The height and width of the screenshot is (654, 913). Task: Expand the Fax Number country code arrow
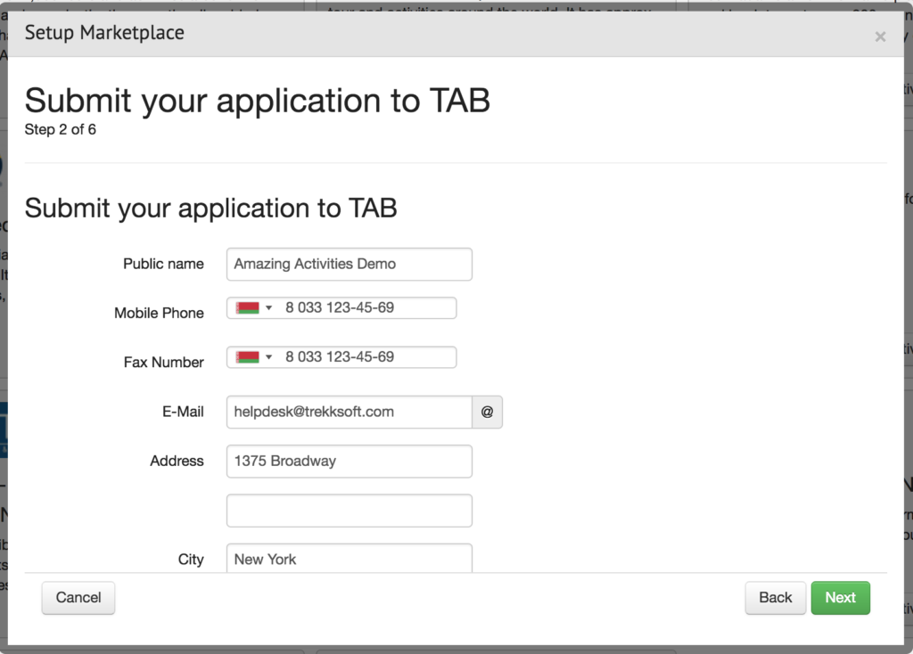tap(269, 357)
